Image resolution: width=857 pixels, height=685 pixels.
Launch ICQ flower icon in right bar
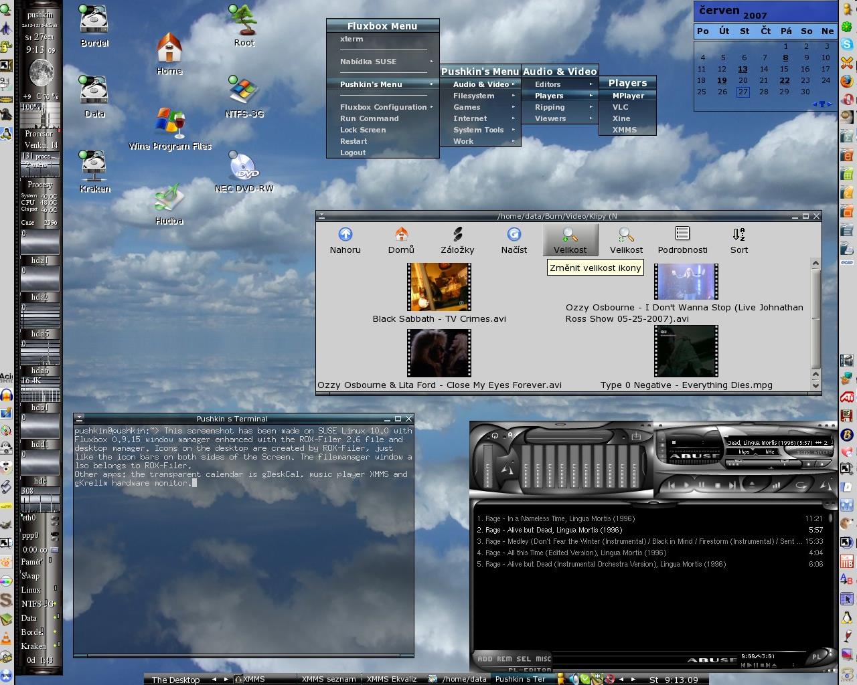(x=847, y=27)
